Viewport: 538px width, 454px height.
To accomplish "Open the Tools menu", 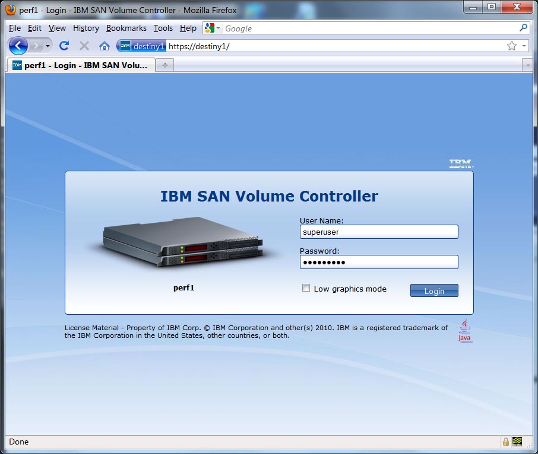I will pos(163,28).
